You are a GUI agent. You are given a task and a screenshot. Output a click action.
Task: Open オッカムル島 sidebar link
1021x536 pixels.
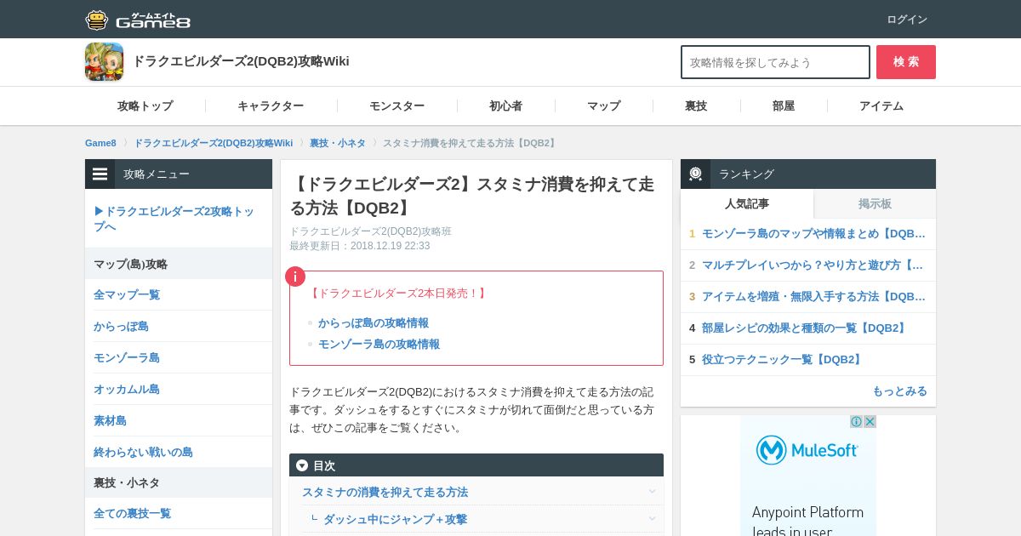tap(127, 389)
